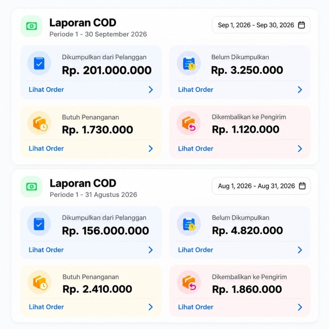The width and height of the screenshot is (329, 329).
Task: Click the Rp. 1.120.000 returned amount card
Action: tap(240, 132)
